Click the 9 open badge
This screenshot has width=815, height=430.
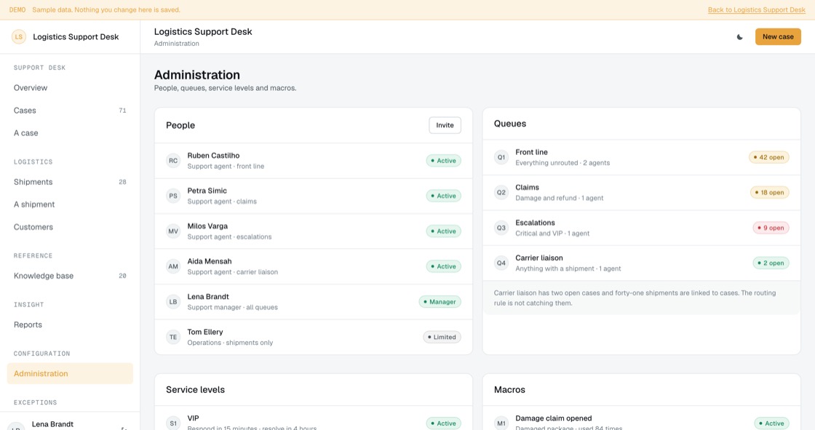[x=771, y=228]
